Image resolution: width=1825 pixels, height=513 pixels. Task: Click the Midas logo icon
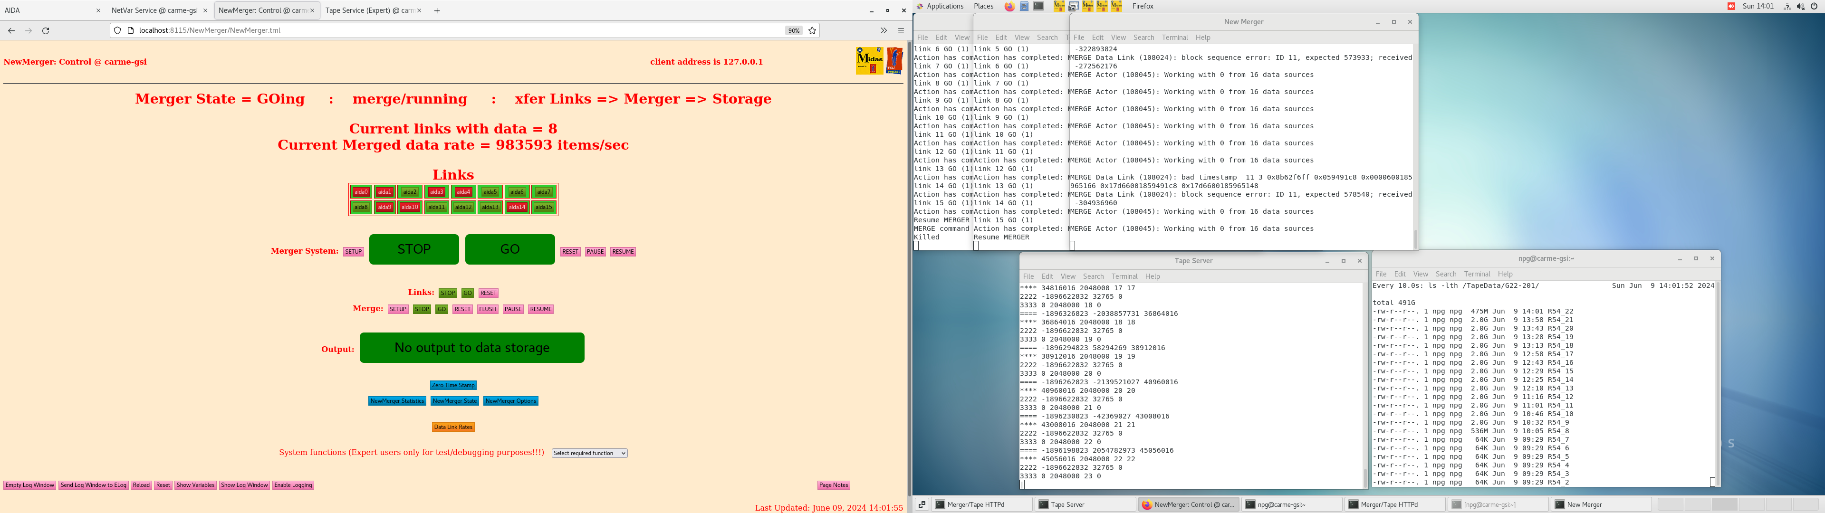pos(869,61)
